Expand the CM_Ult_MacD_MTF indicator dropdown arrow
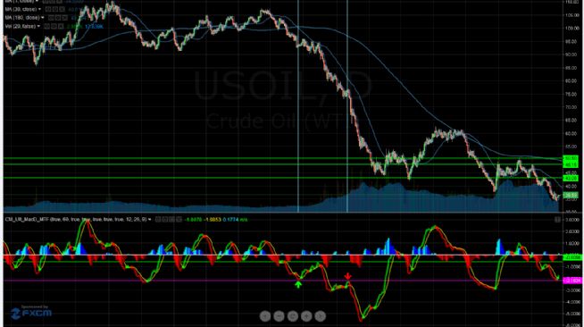Screen dimensions: 584x327 (150, 220)
